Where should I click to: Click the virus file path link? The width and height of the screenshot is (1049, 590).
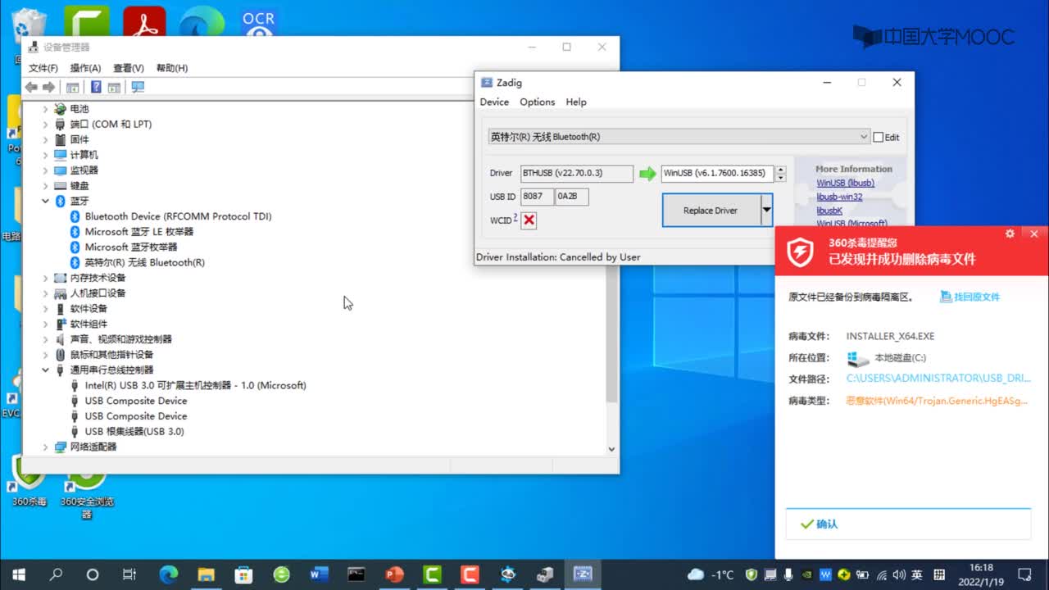(938, 379)
